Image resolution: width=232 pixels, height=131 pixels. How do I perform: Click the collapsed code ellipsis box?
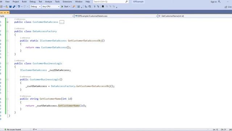coord(62,22)
